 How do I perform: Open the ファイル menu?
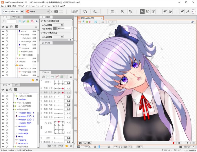[x=3, y=6]
